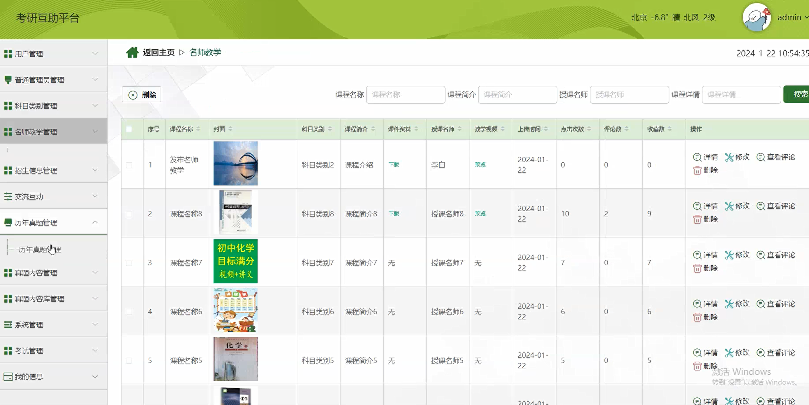
Task: Click trash 删除 for 课程名称5 row
Action: (x=705, y=366)
